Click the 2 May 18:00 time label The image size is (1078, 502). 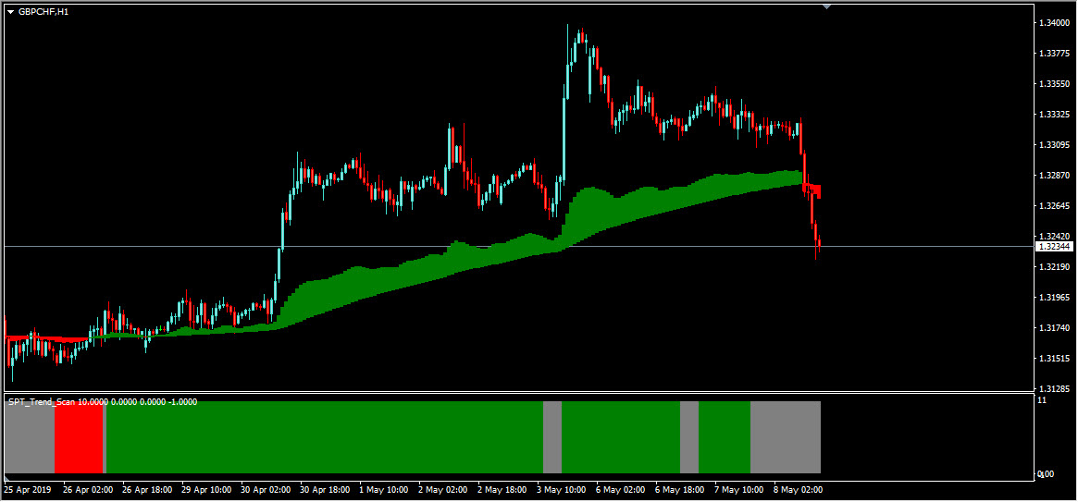click(x=502, y=490)
